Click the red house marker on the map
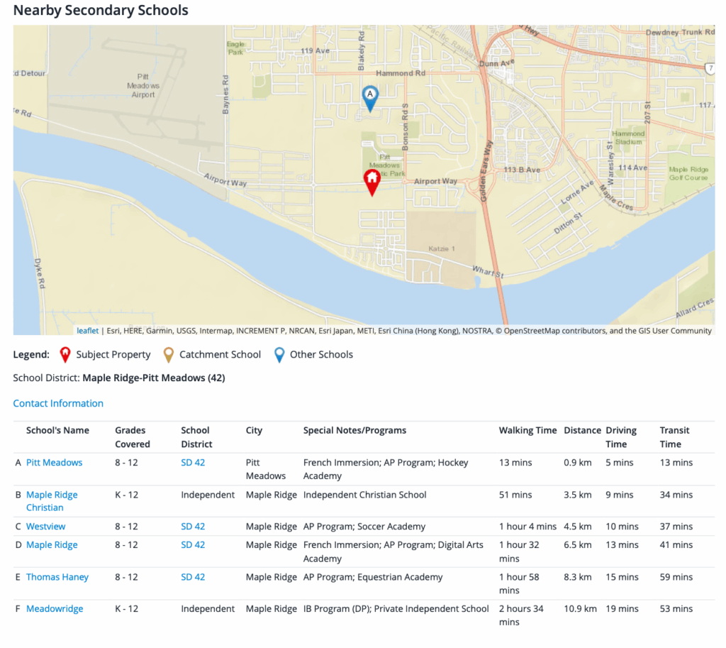The height and width of the screenshot is (648, 726). 372,182
